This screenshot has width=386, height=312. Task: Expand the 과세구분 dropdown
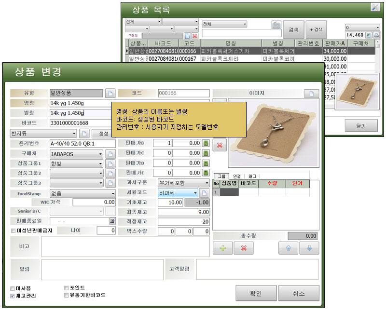207,183
